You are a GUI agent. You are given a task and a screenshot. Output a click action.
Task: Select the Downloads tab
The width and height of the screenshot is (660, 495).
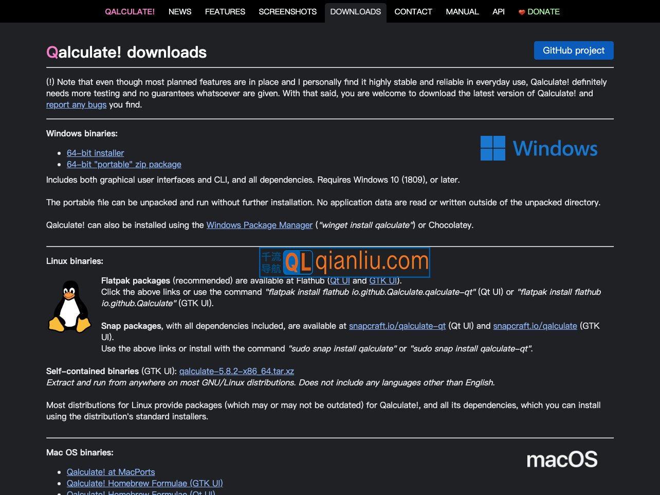tap(355, 11)
